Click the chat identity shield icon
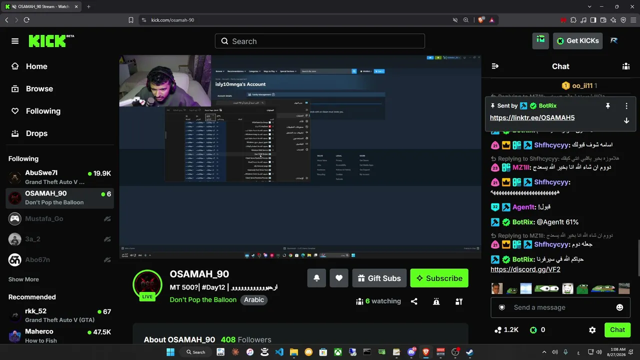This screenshot has width=640, height=360. click(502, 307)
